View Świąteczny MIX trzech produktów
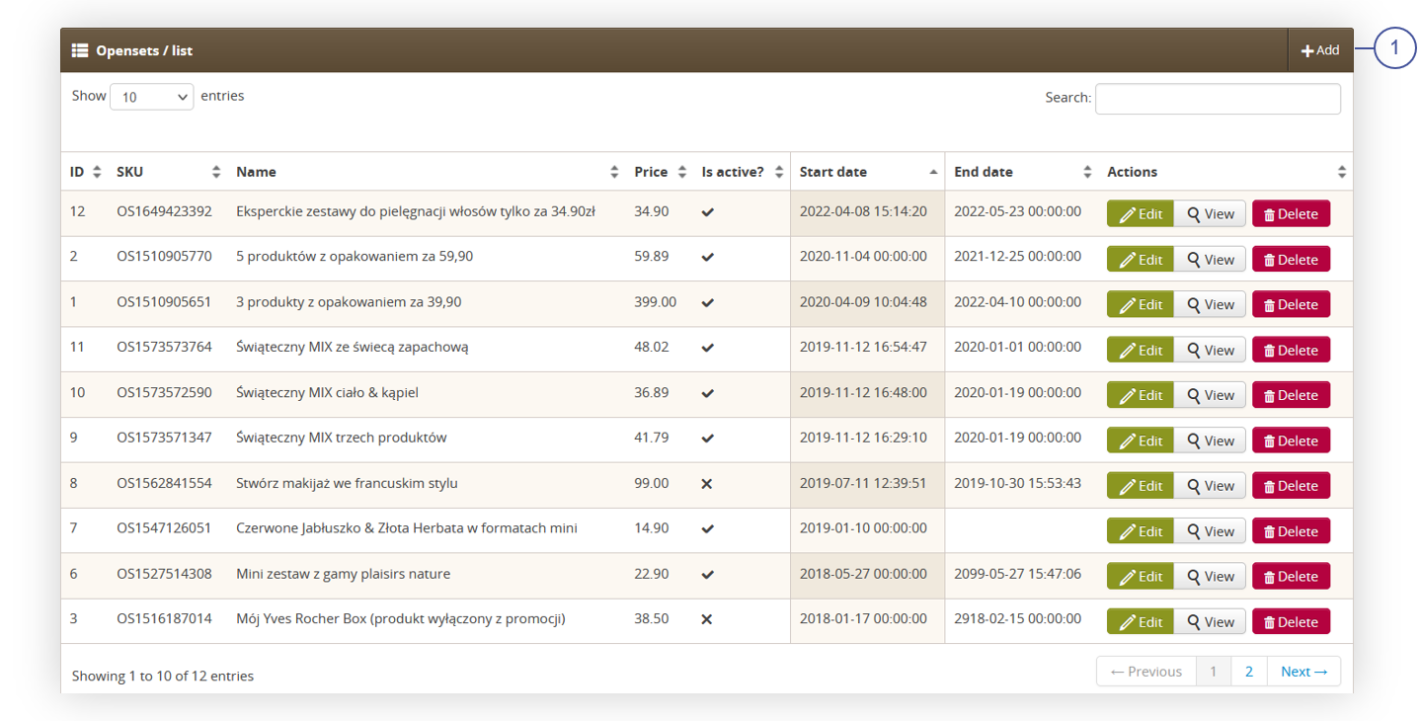This screenshot has height=721, width=1420. (x=1210, y=441)
